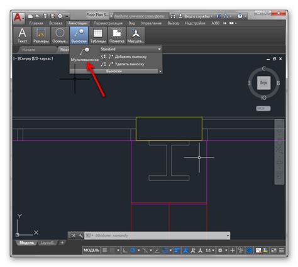
Task: Click the '[−][Сверху][2D-каркас]' viewport controls label
Action: [33, 58]
